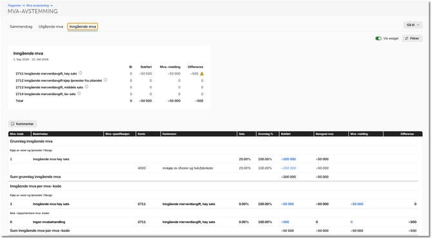The width and height of the screenshot is (432, 239).
Task: Switch to the Sammendrag tab
Action: coord(21,26)
